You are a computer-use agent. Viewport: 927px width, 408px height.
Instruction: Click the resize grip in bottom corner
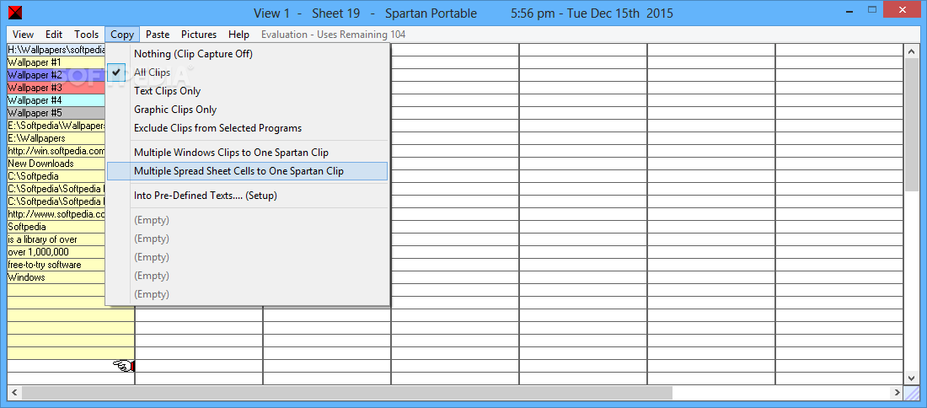[x=911, y=393]
